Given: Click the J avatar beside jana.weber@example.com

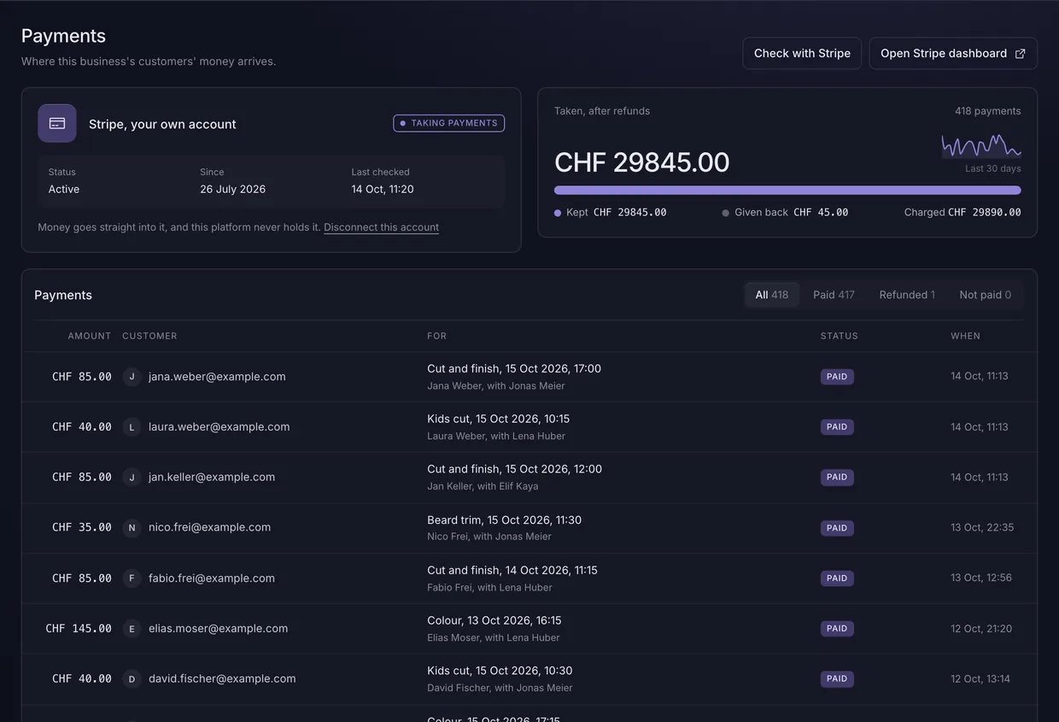Looking at the screenshot, I should pos(132,377).
